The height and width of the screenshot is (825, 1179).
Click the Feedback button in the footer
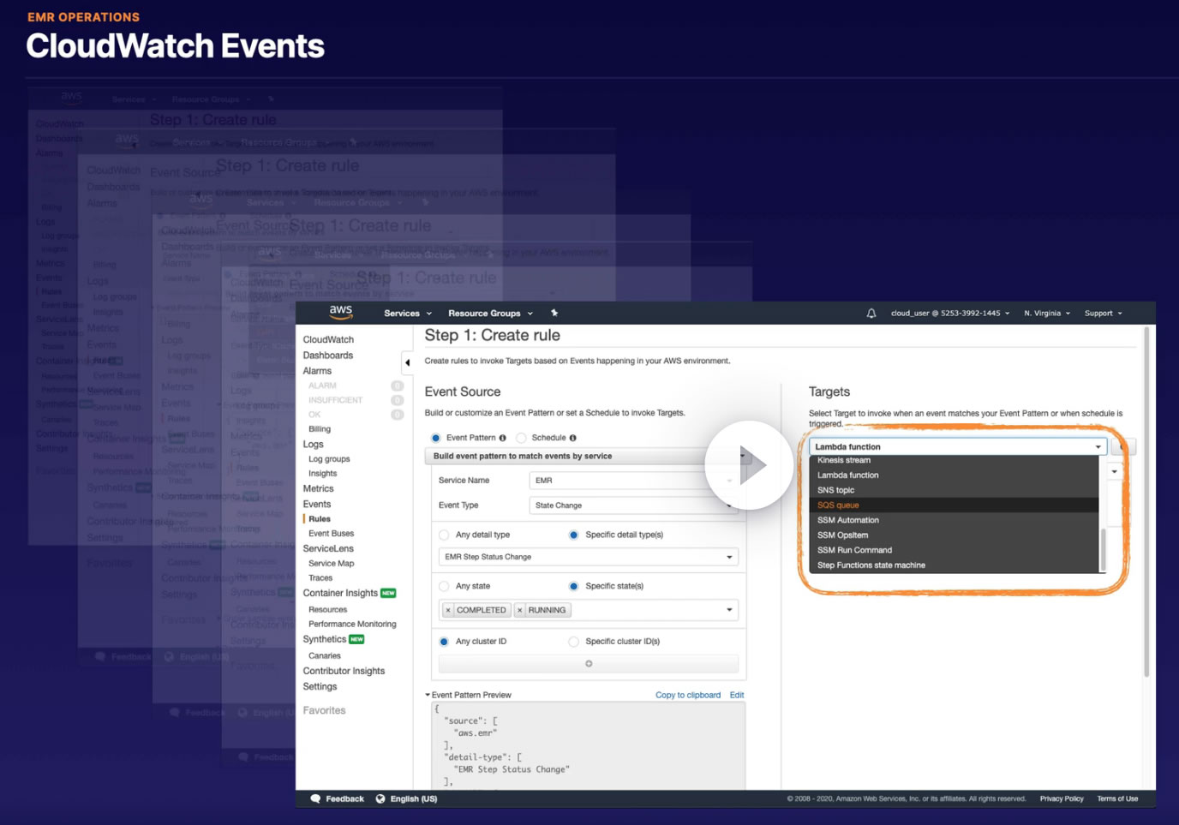(337, 798)
